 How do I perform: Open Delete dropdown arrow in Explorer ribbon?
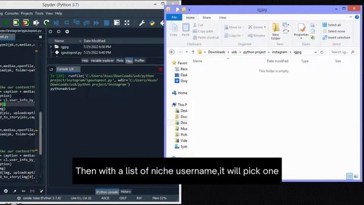click(264, 27)
